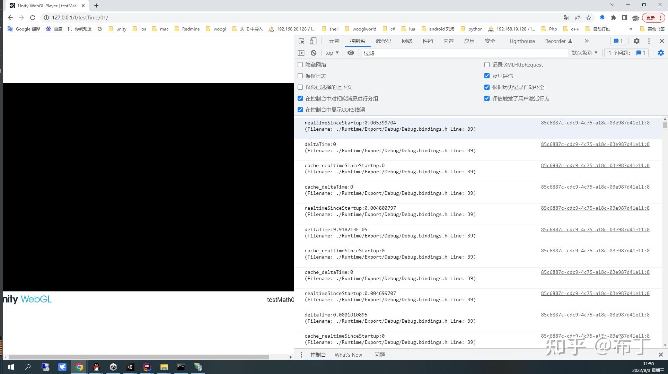Image resolution: width=668 pixels, height=374 pixels.
Task: Disable the 及早评估 option
Action: (487, 76)
